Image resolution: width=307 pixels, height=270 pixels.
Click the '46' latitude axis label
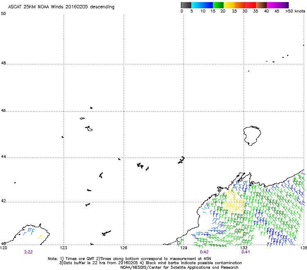pyautogui.click(x=3, y=110)
